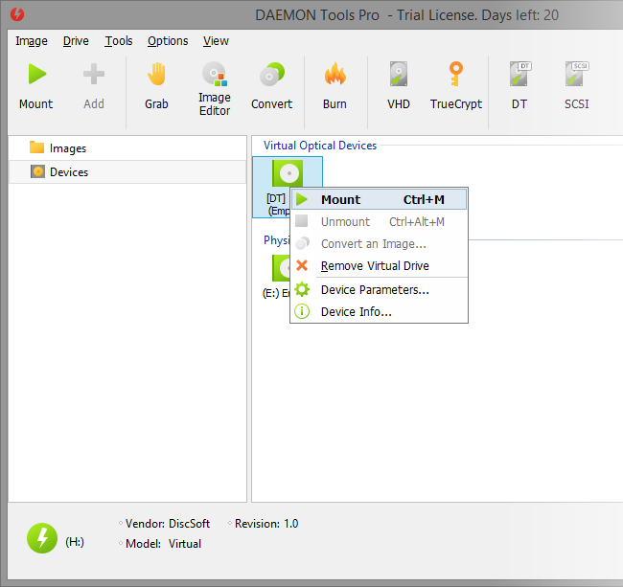
Task: Launch the Image Editor tool
Action: click(x=215, y=88)
